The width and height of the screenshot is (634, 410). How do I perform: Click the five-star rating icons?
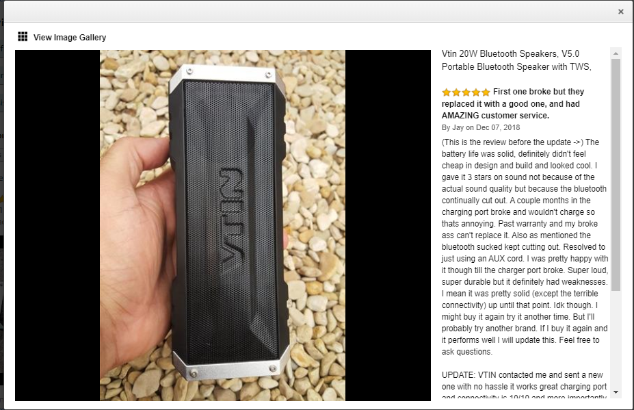point(466,92)
